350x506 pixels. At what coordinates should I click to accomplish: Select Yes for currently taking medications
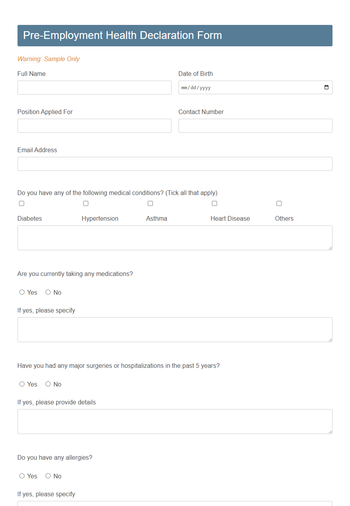coord(22,292)
